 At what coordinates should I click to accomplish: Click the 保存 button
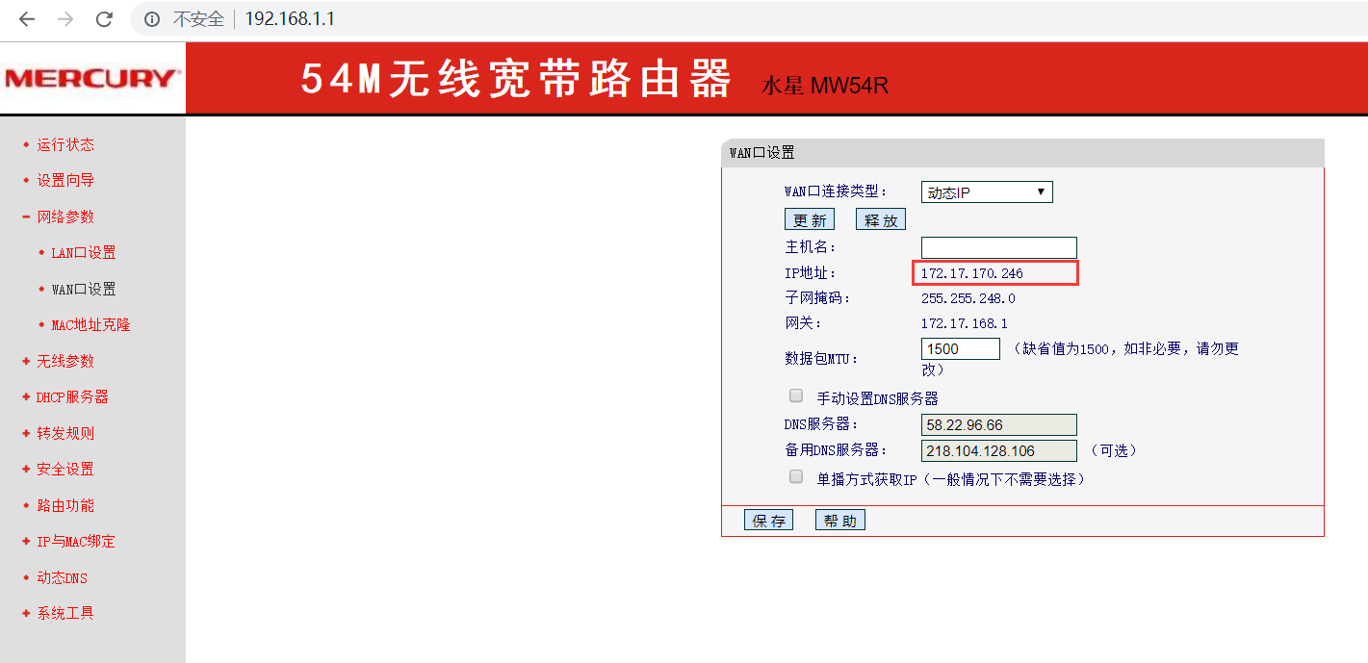[x=768, y=521]
